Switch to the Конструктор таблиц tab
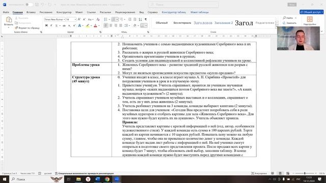Image resolution: width=326 pixels, height=183 pixels. coord(174,12)
